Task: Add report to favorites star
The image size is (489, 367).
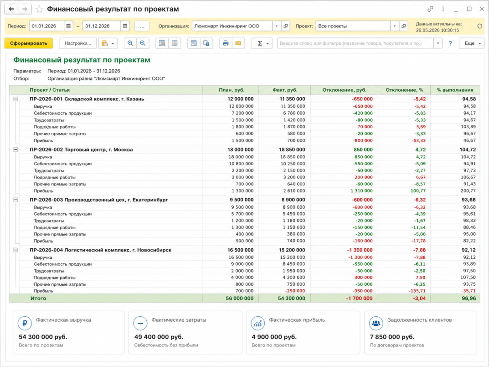Action: [x=39, y=9]
